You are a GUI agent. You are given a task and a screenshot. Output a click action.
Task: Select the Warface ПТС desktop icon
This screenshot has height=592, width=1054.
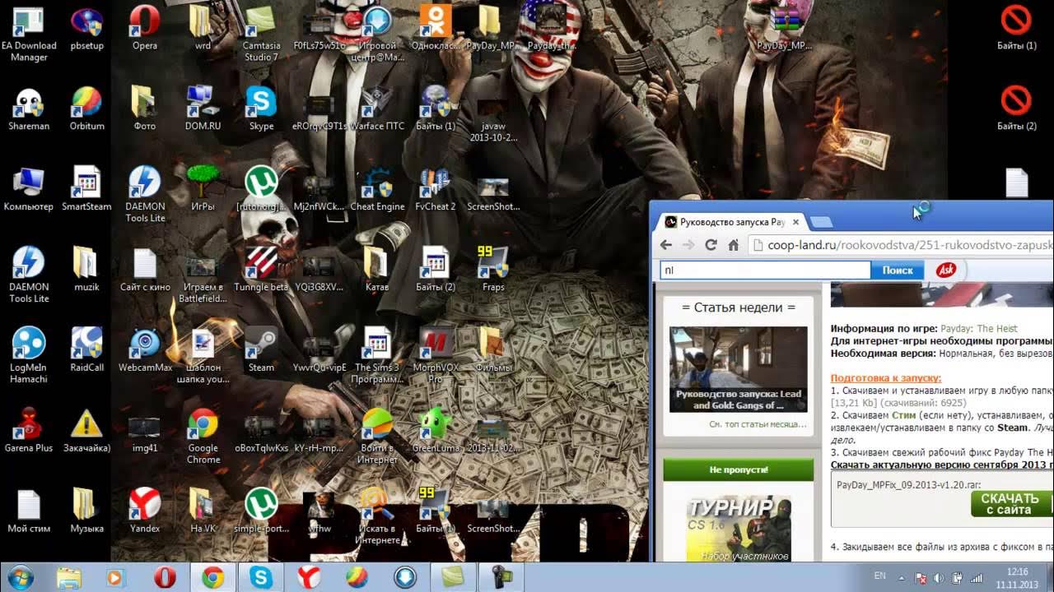click(377, 109)
